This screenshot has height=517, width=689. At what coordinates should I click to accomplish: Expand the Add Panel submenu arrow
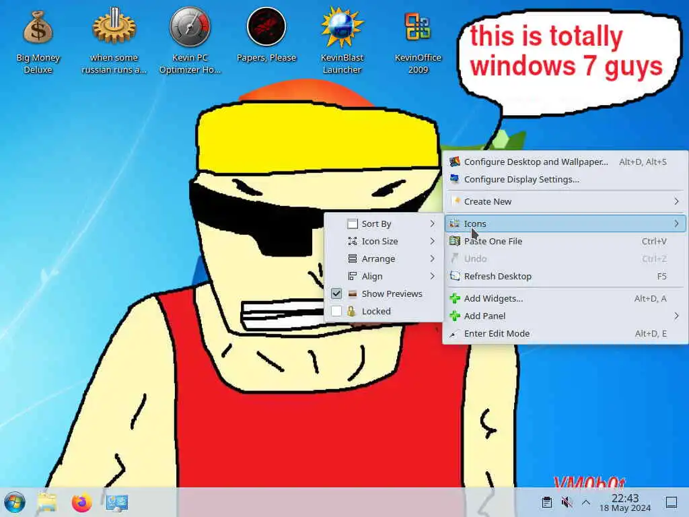tap(676, 316)
